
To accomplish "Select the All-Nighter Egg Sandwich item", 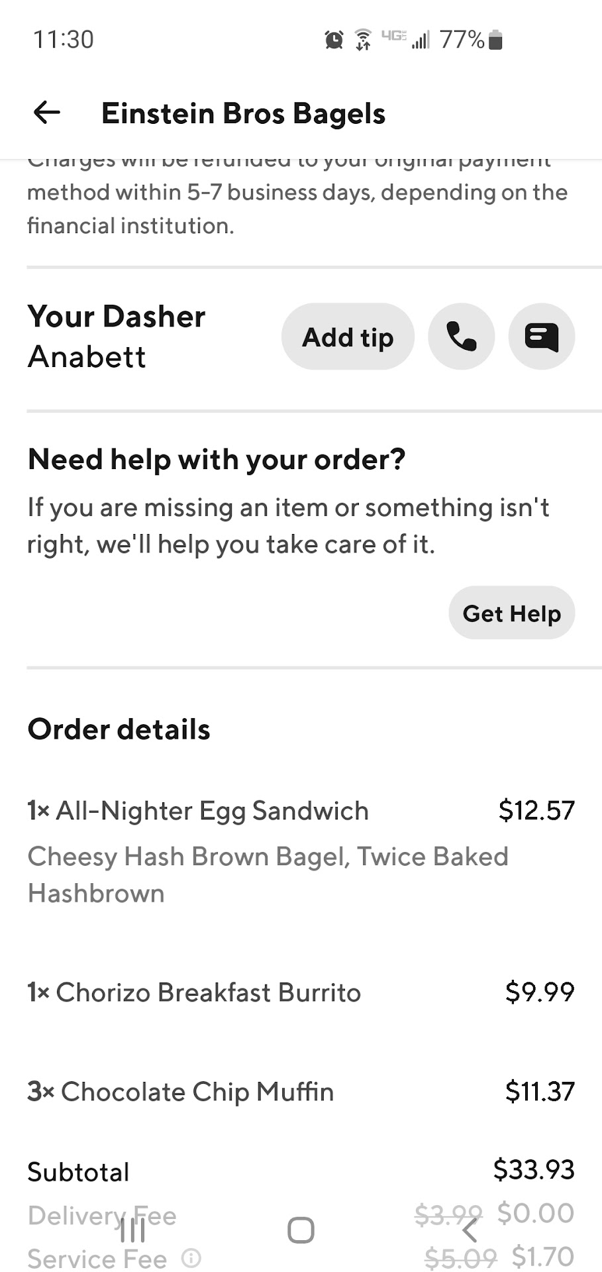I will [x=212, y=811].
